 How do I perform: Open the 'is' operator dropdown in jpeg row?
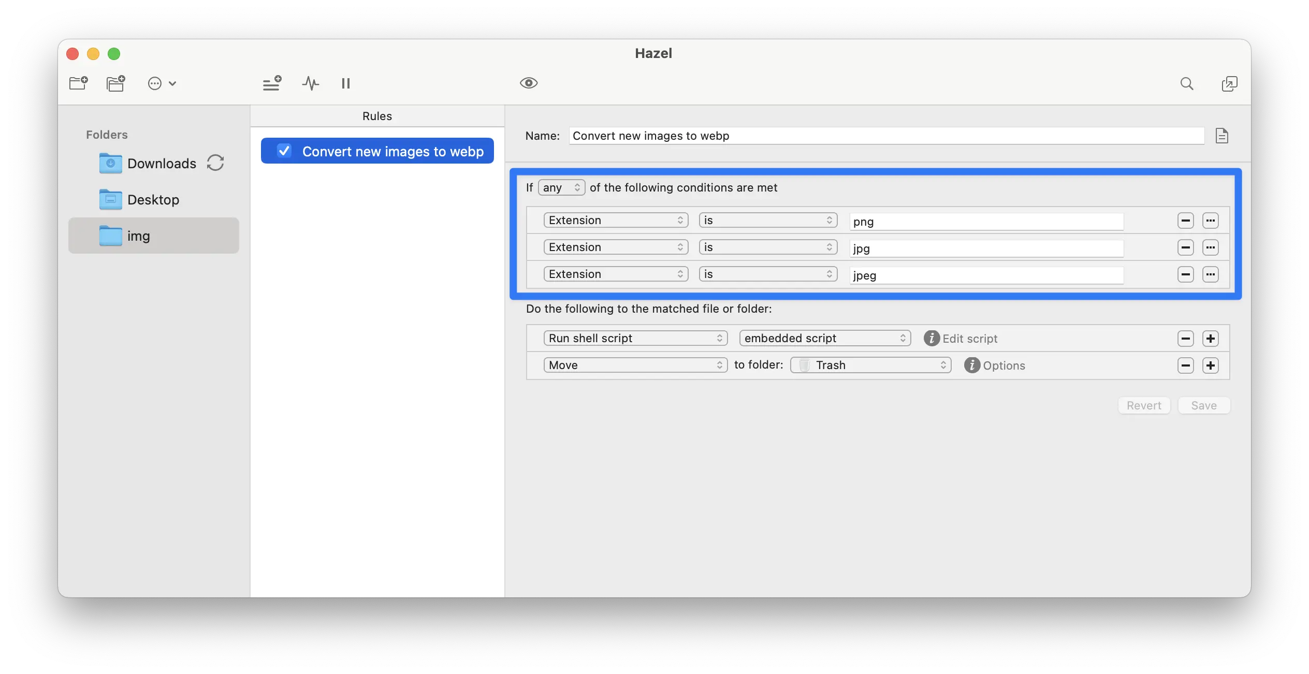tap(768, 274)
